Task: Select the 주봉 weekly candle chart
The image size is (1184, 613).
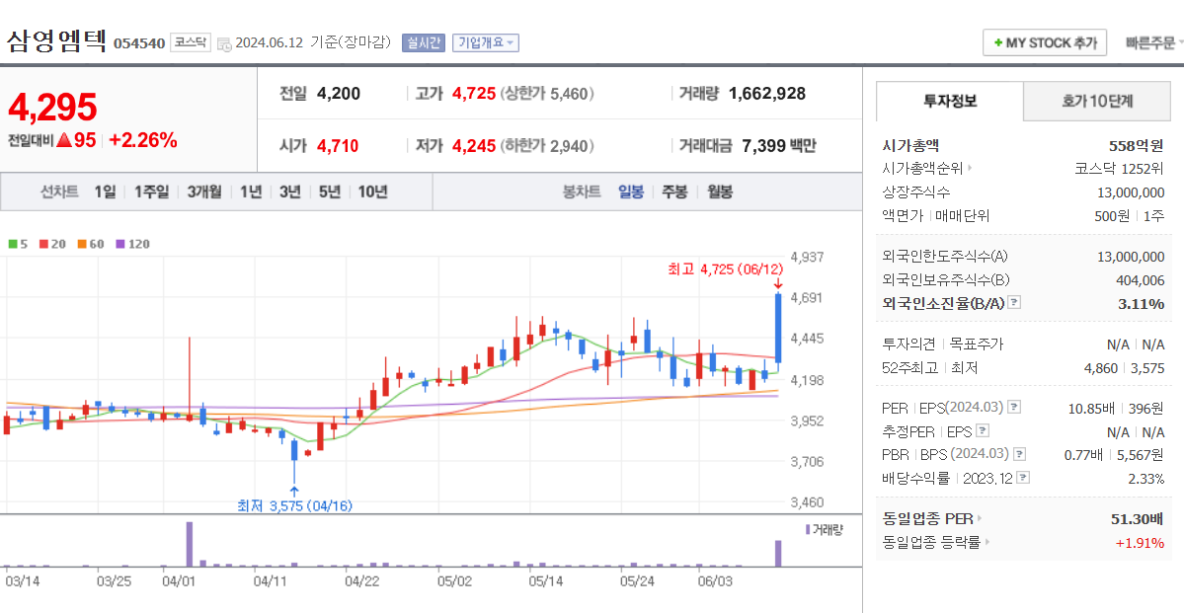Action: click(674, 192)
